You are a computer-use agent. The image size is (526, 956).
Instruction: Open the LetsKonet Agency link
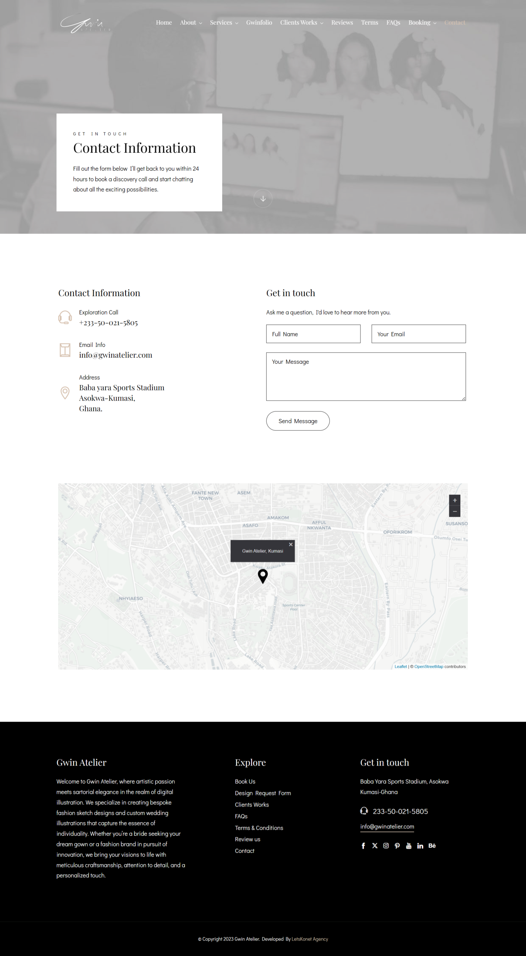pos(310,939)
